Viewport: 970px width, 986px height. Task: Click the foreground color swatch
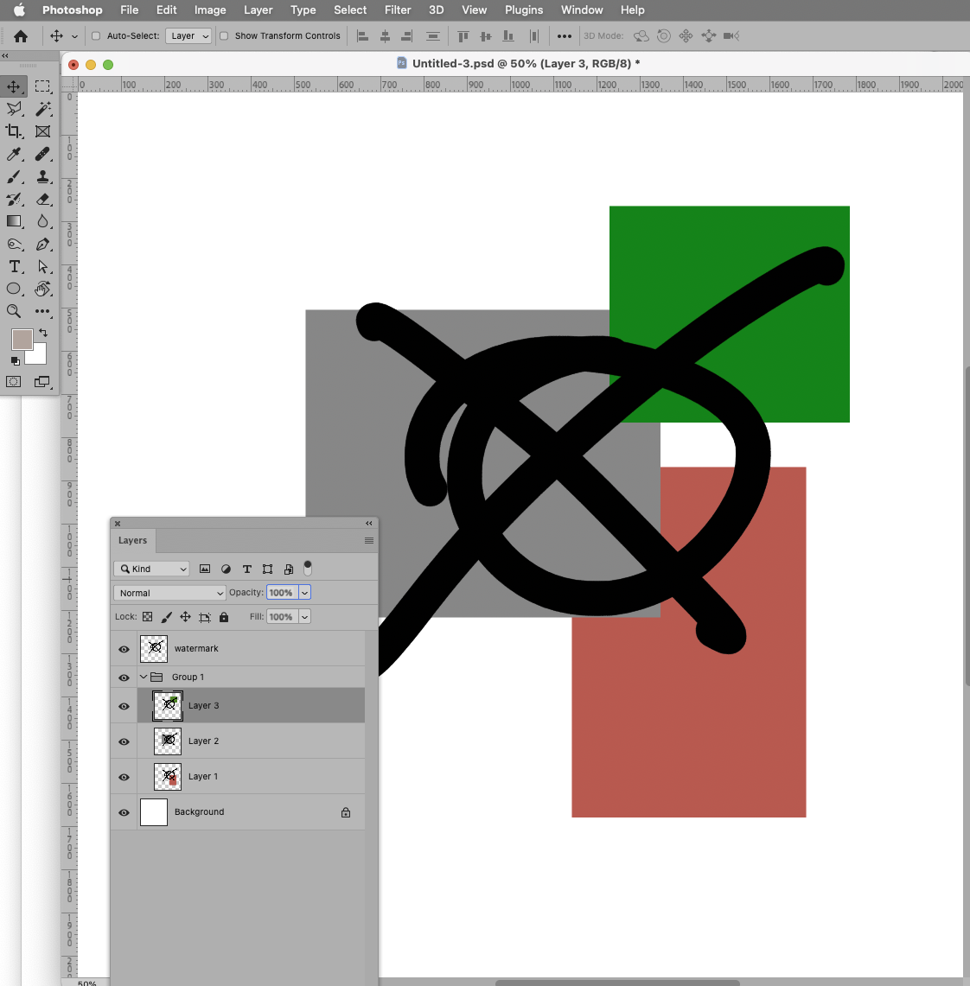(x=22, y=339)
